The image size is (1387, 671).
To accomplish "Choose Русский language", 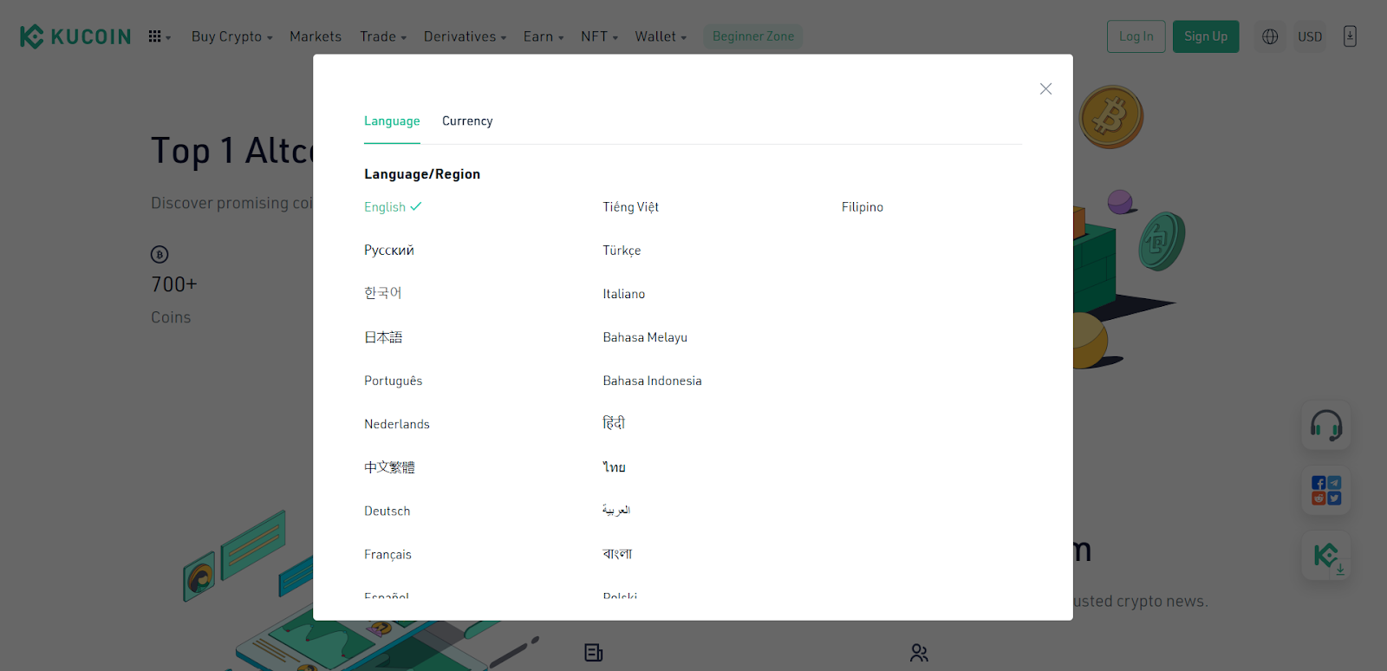I will coord(389,251).
